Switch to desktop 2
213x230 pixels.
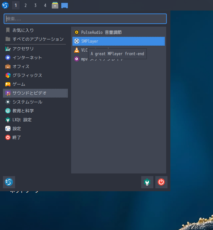click(26, 6)
